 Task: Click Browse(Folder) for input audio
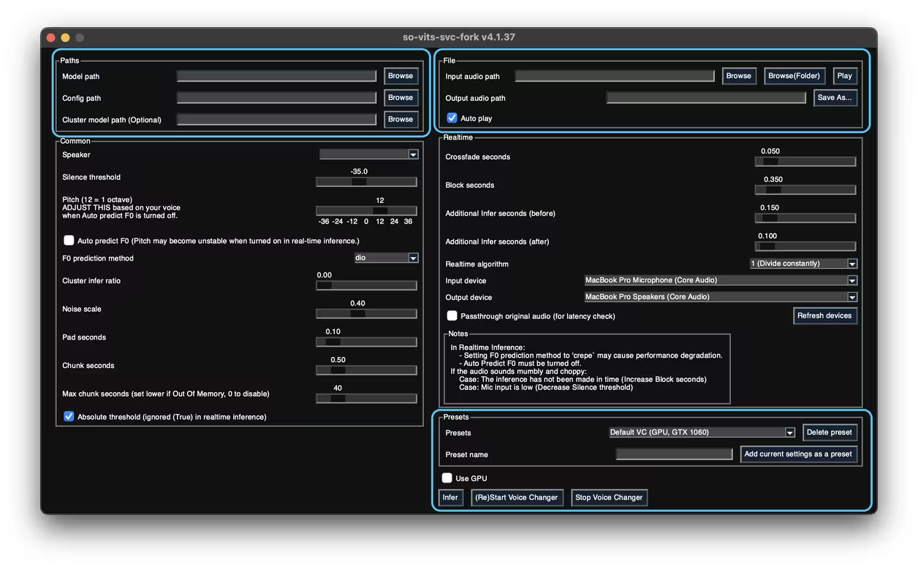pos(795,76)
